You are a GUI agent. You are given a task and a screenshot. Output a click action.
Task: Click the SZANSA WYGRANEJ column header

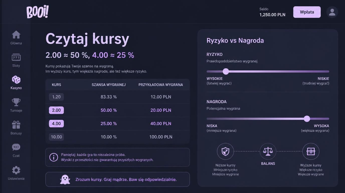[109, 85]
